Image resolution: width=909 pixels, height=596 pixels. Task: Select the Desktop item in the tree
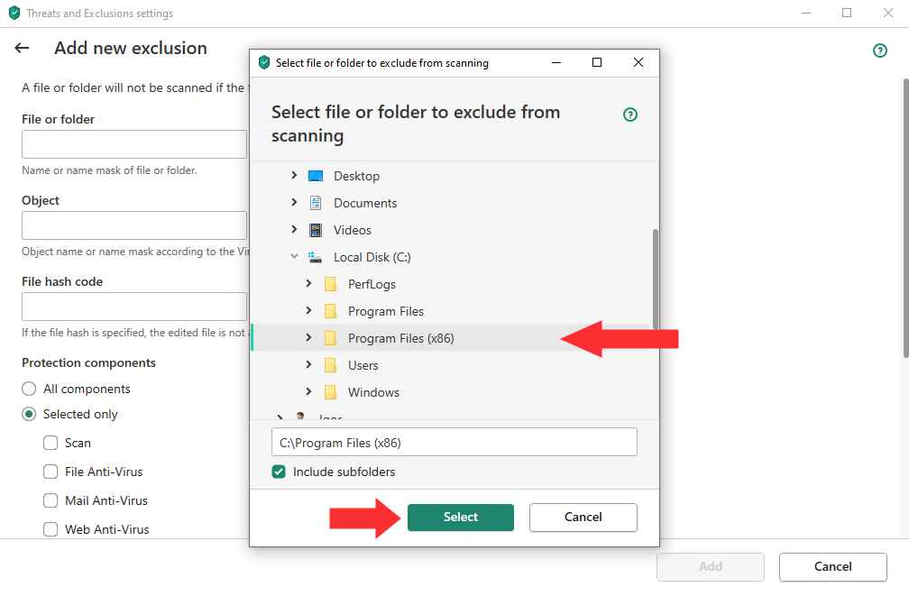(356, 176)
